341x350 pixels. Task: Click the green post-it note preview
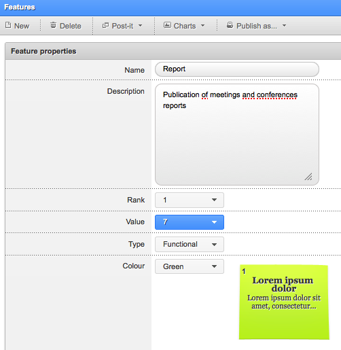pos(284,302)
